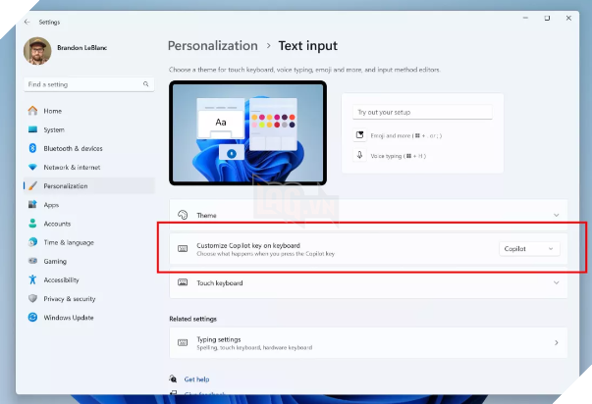Click Customize Copilot key on keyboard label
The image size is (592, 404).
point(248,245)
